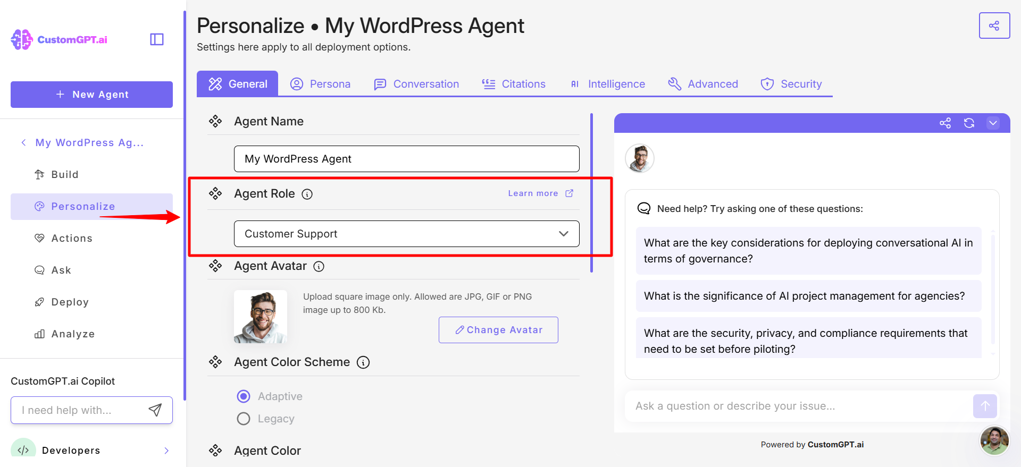Click the chat bubble icon near Need help

pos(644,208)
